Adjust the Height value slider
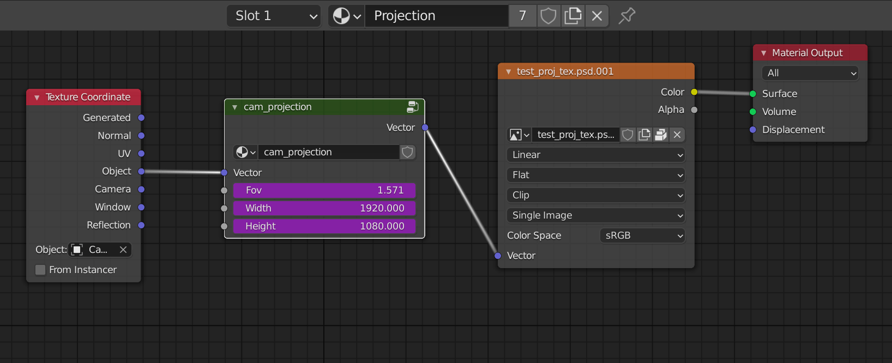 coord(324,226)
